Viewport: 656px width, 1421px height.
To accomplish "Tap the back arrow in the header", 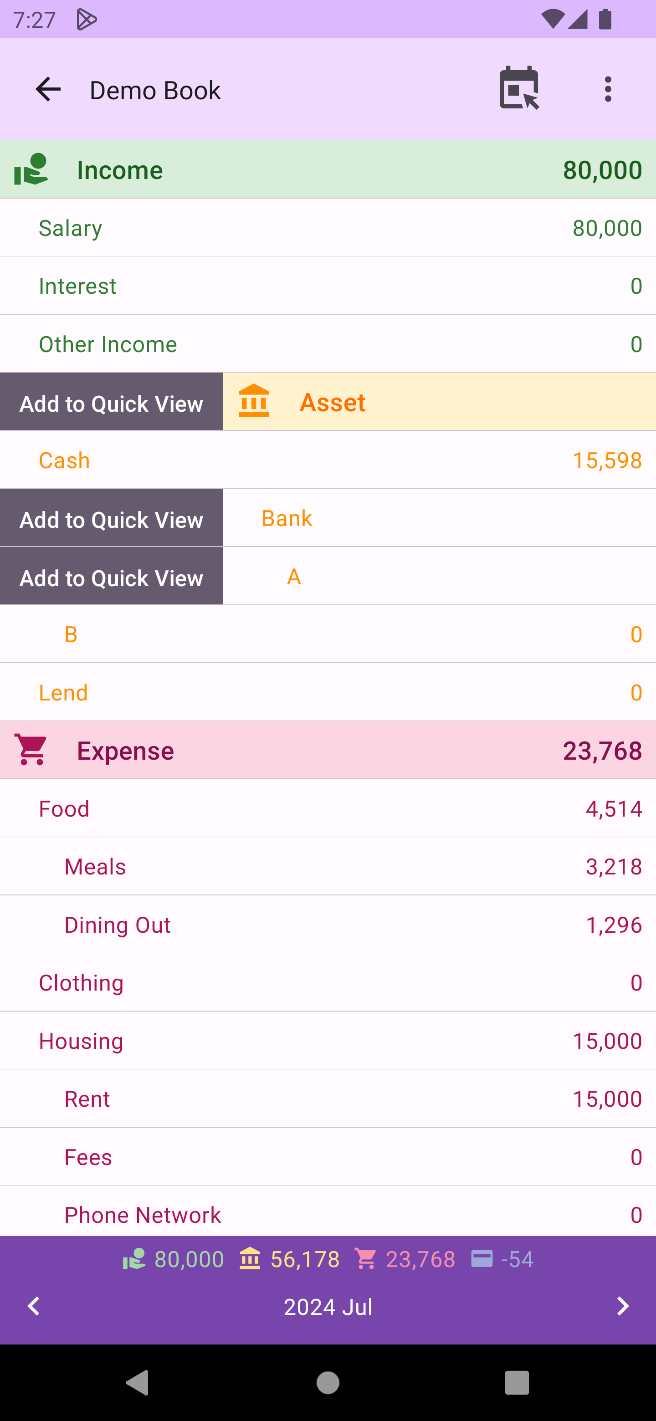I will [48, 89].
